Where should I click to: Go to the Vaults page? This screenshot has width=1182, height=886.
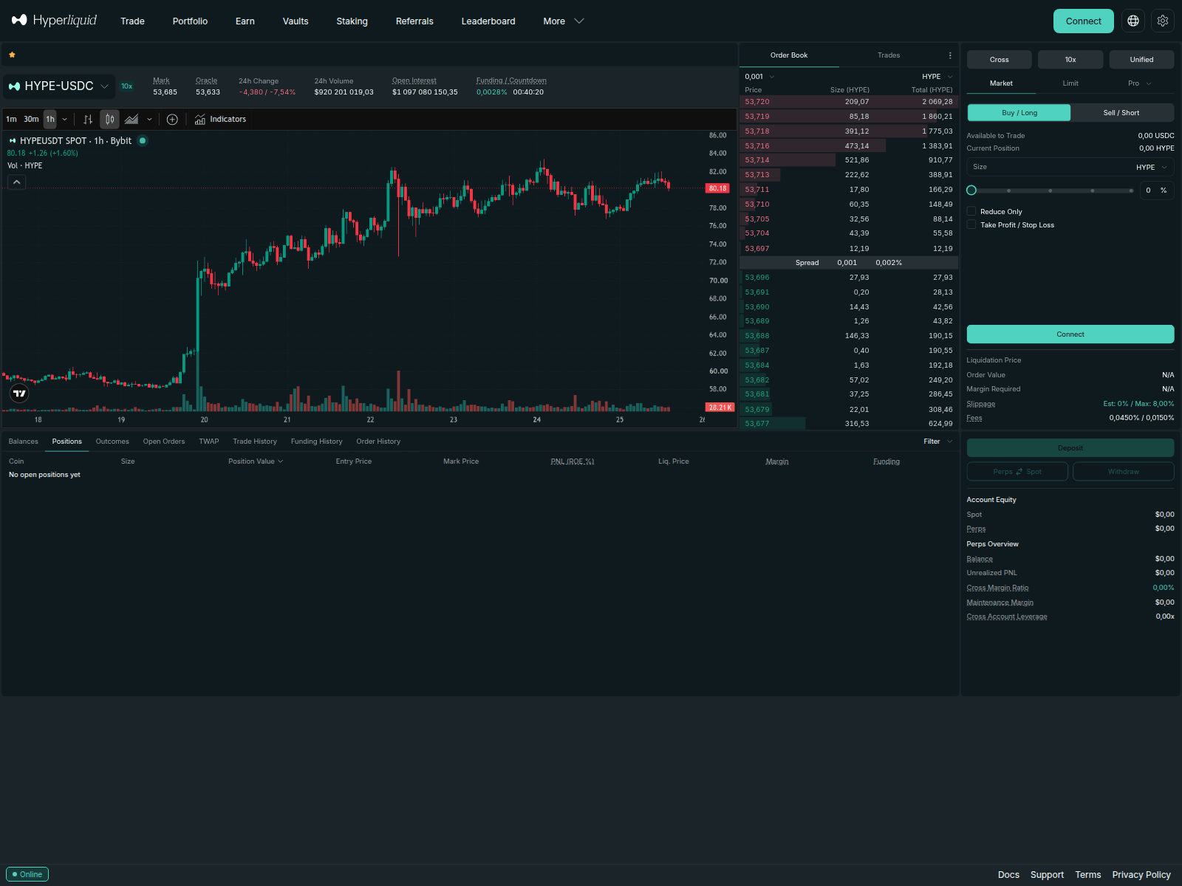tap(295, 21)
